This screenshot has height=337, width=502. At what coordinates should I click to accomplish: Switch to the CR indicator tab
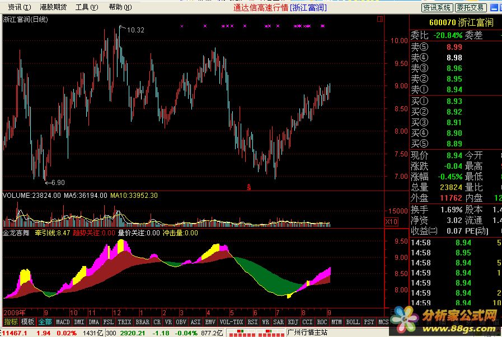point(157,322)
